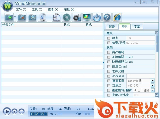160x119 pixels.
Task: Click the settings panel scroll up arrow
Action: 156,33
